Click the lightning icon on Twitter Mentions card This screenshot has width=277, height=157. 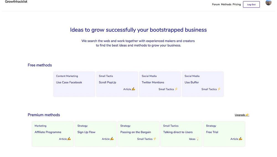click(176, 89)
